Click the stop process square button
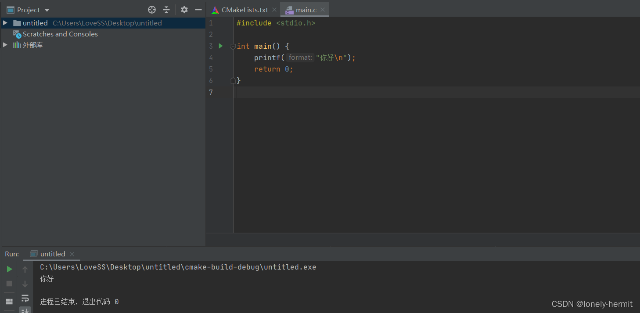 9,284
